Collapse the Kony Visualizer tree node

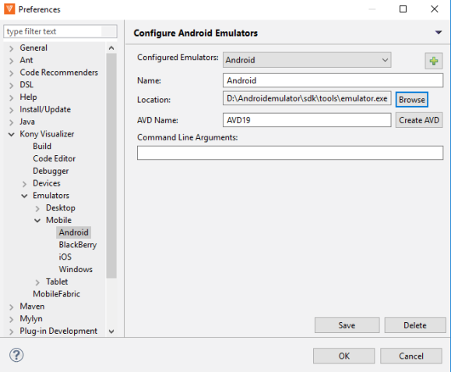tap(12, 134)
